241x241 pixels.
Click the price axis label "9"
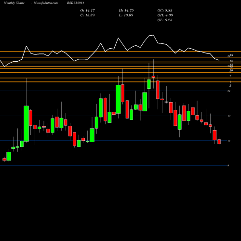tap(228, 165)
